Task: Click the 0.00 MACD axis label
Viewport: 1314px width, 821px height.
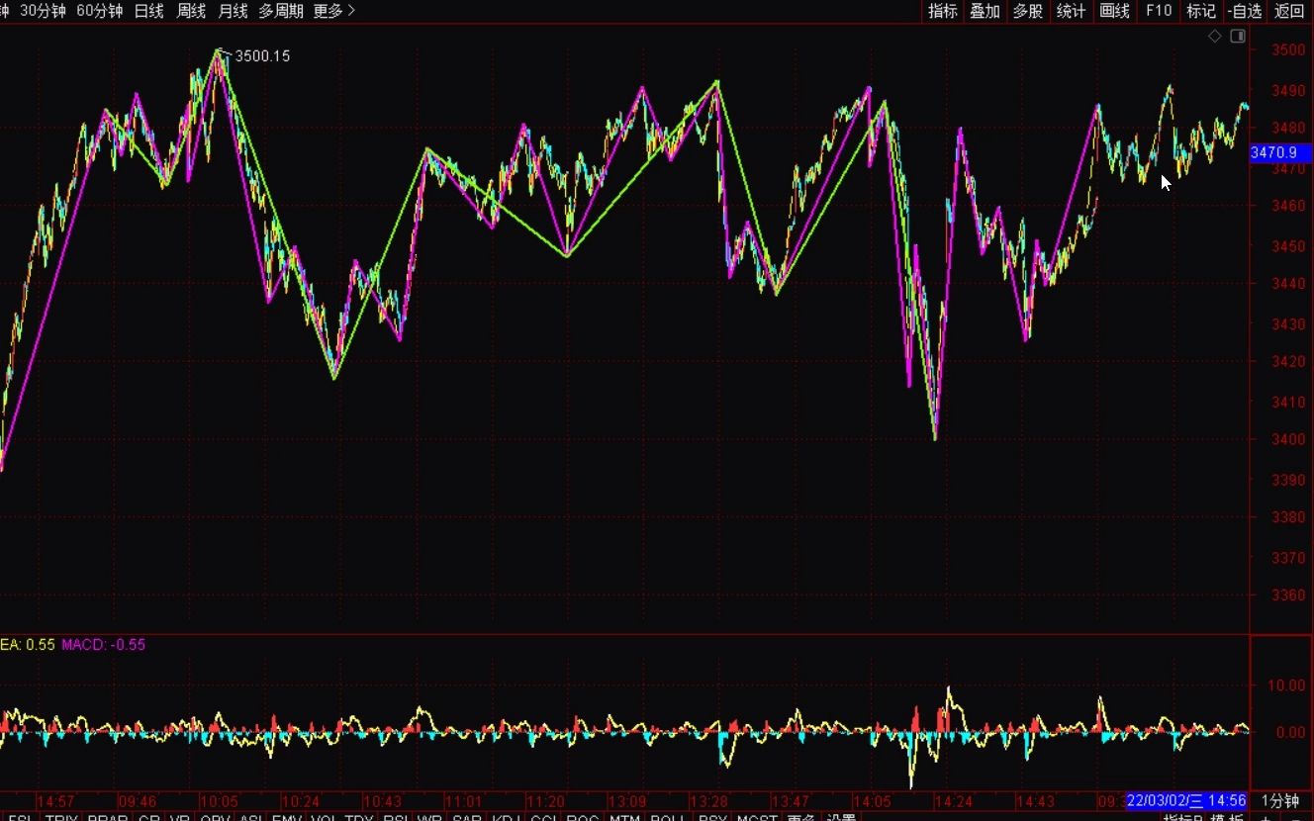Action: click(1291, 733)
